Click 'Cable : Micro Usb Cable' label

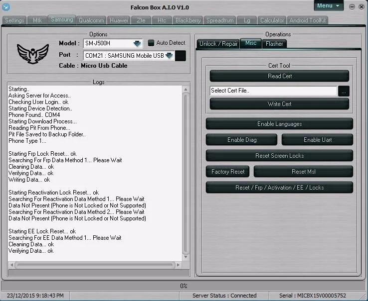[x=93, y=66]
